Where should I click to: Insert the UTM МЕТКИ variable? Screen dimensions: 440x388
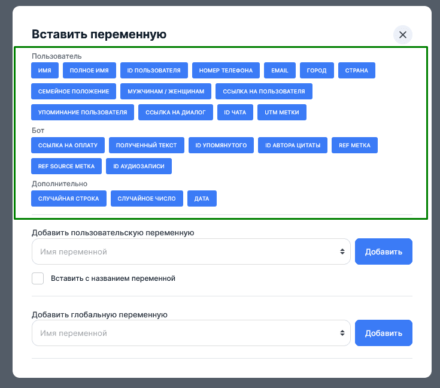tap(282, 112)
